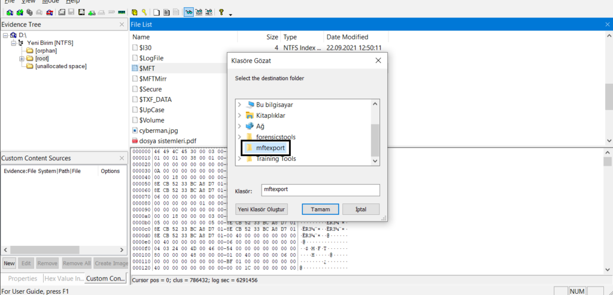This screenshot has height=295, width=613.
Task: Click the D:\ evidence drive icon
Action: (13, 36)
